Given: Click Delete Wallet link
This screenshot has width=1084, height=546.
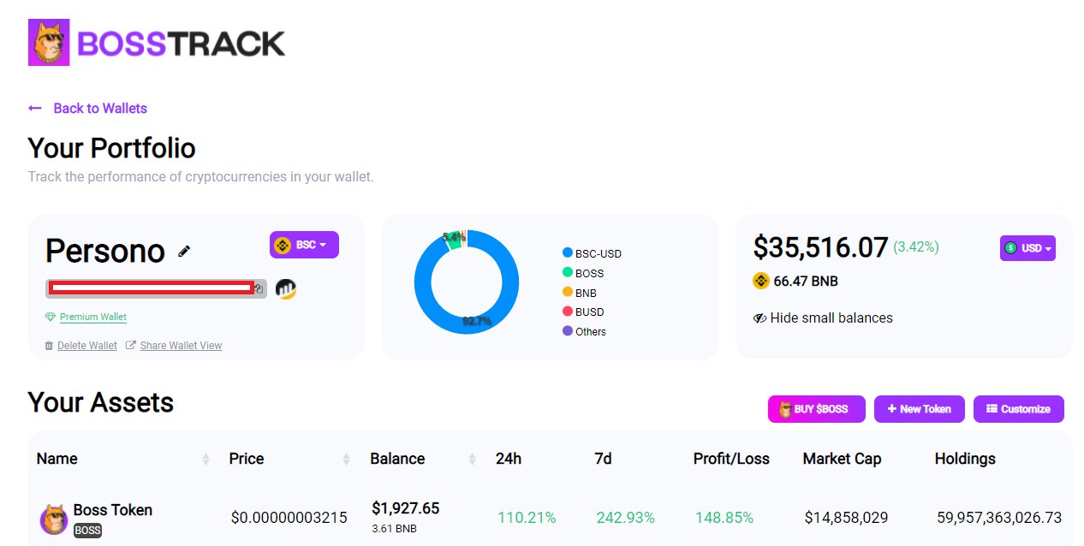Looking at the screenshot, I should click(87, 346).
